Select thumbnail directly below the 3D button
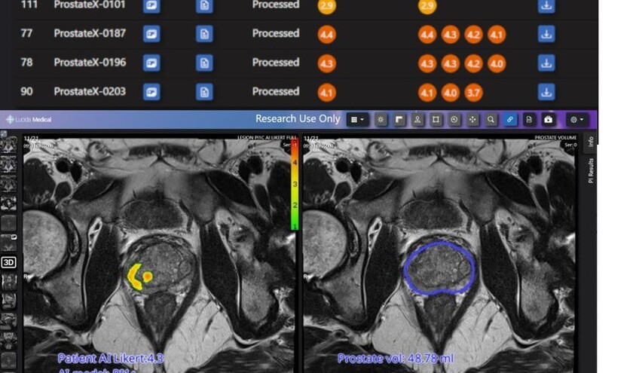This screenshot has width=633, height=373. click(8, 281)
